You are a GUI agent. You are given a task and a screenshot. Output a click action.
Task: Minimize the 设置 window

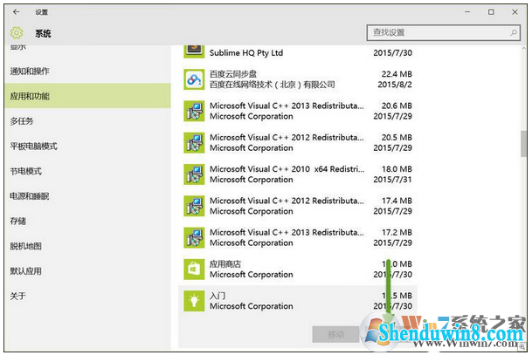point(467,12)
